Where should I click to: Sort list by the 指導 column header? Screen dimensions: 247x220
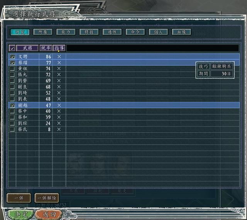click(59, 48)
